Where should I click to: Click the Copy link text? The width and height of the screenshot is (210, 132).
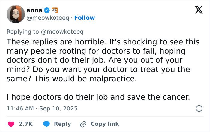tap(105, 124)
